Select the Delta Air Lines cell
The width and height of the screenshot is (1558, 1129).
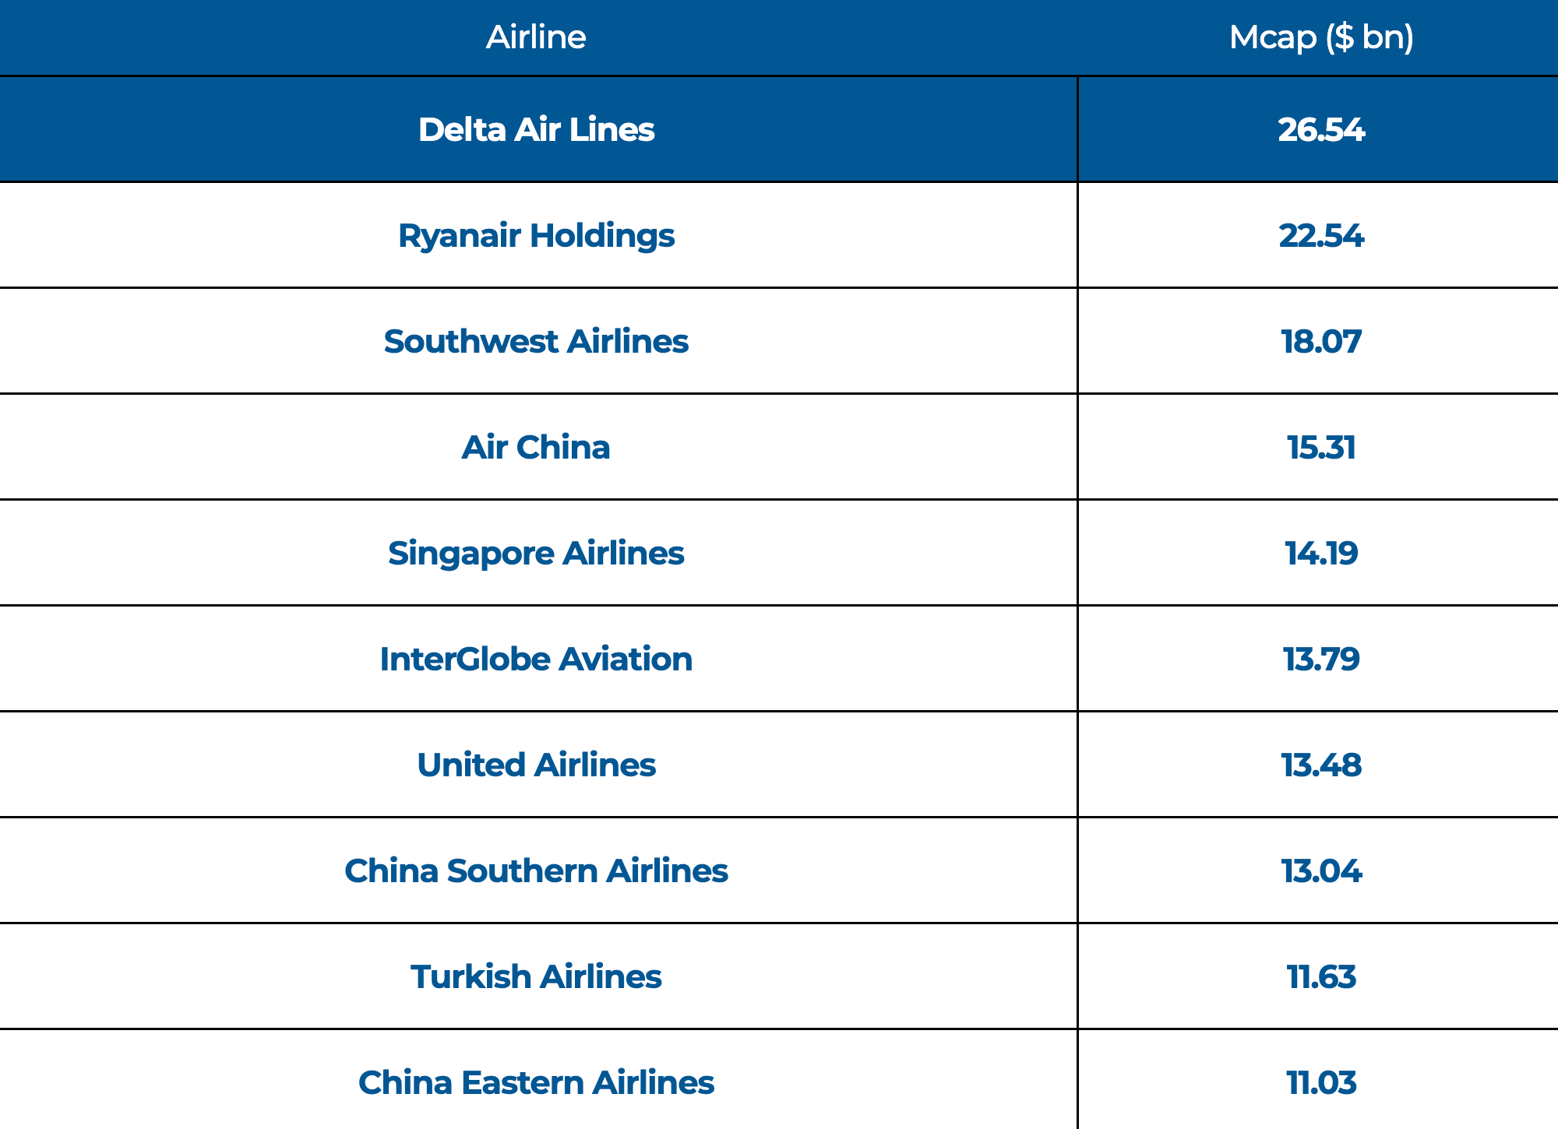[x=536, y=129]
